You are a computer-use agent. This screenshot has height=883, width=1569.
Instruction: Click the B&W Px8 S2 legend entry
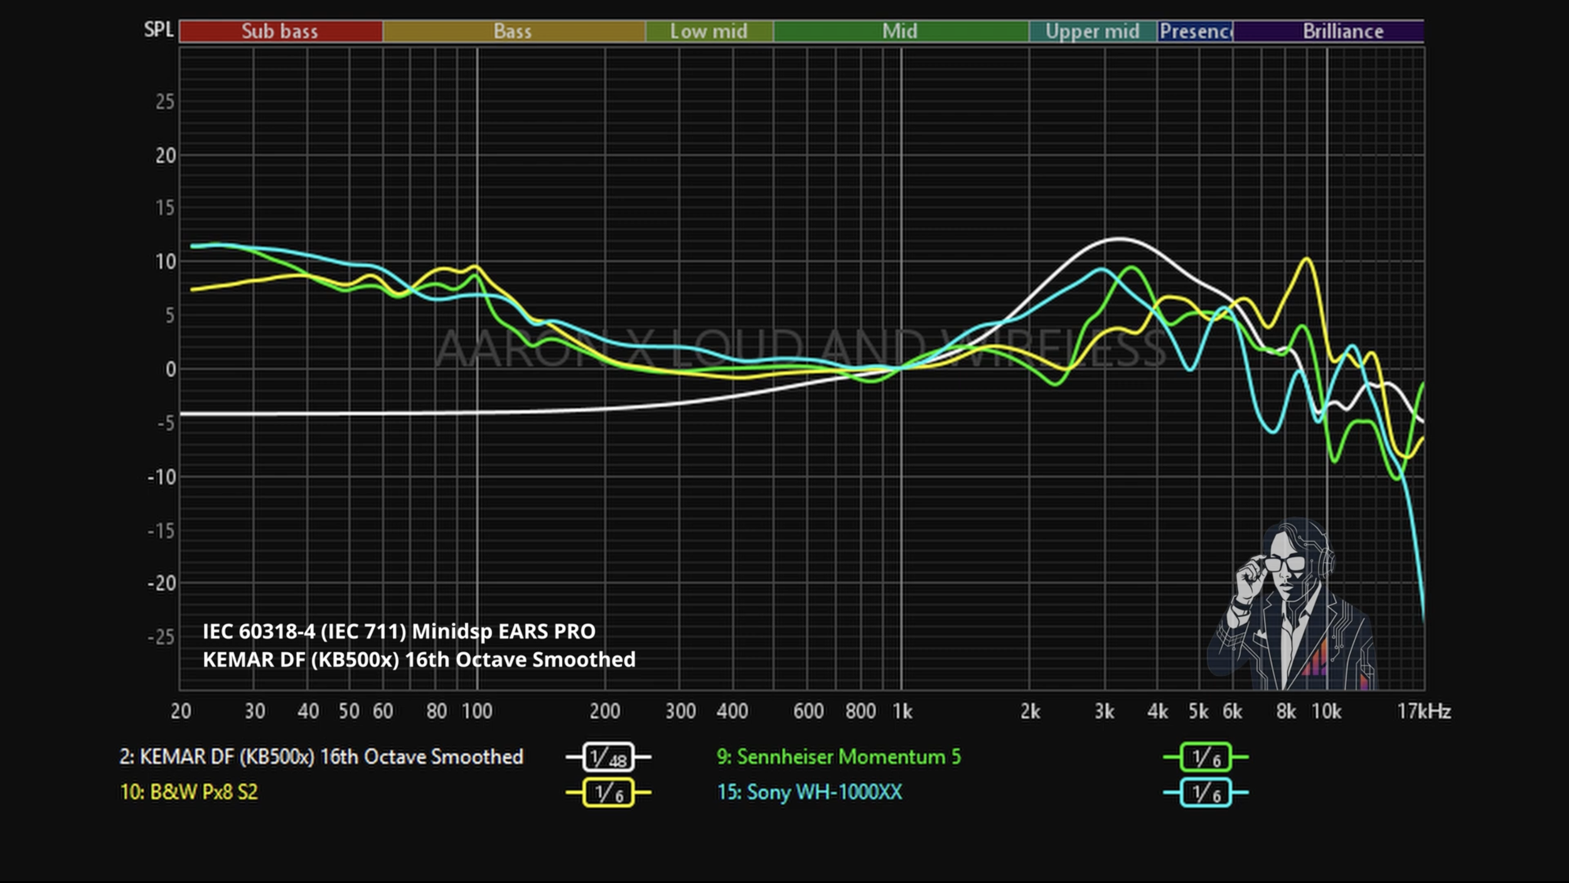coord(189,792)
